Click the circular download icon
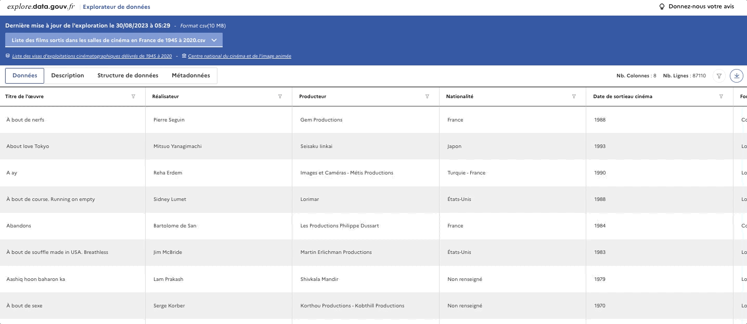747x324 pixels. (x=737, y=76)
